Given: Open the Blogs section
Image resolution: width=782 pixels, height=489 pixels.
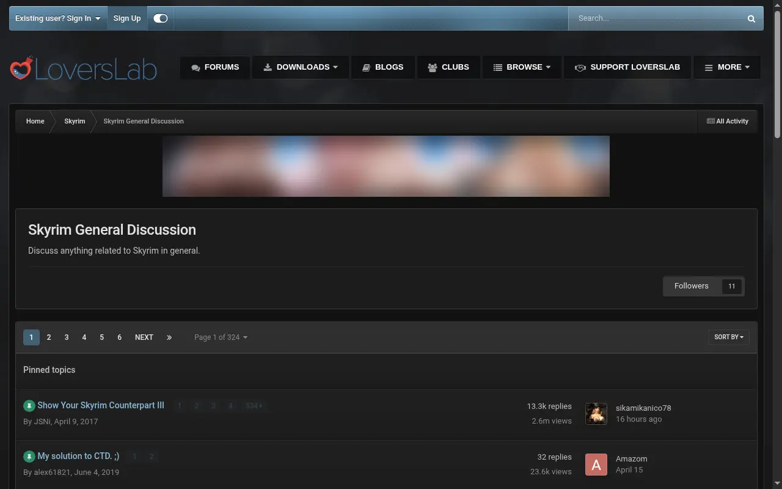Looking at the screenshot, I should pos(383,67).
